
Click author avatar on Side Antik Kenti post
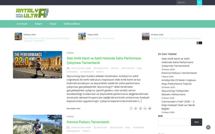point(68,68)
